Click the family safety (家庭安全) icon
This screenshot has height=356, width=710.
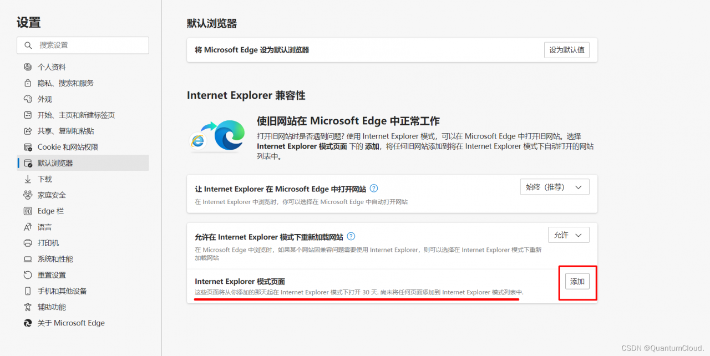28,195
